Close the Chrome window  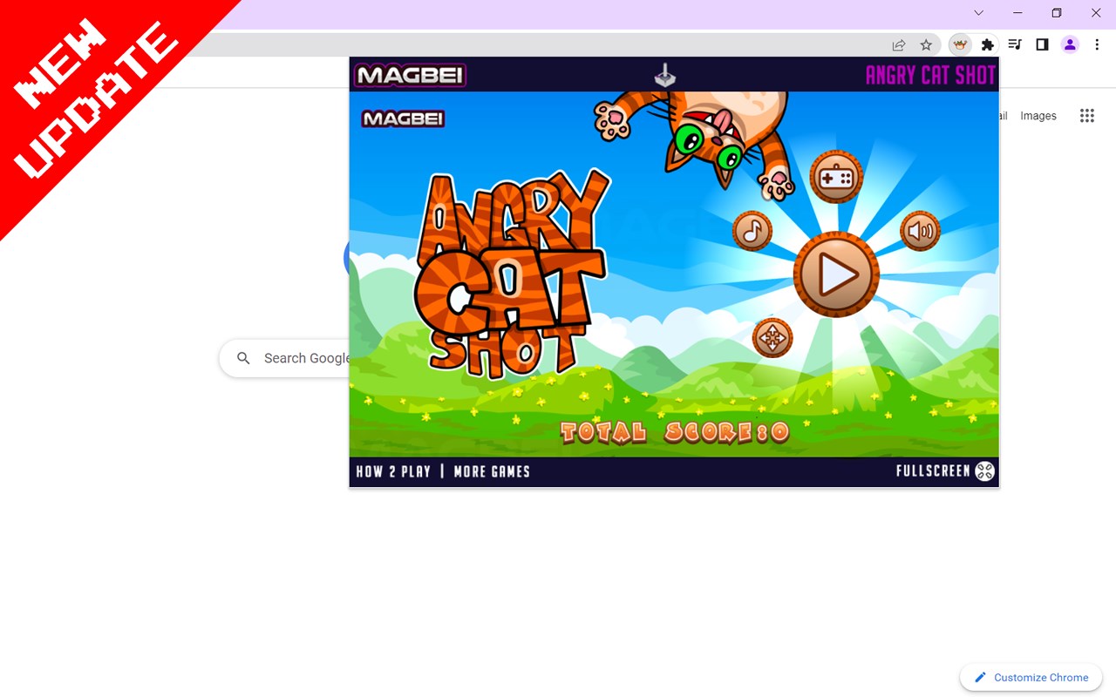coord(1096,13)
